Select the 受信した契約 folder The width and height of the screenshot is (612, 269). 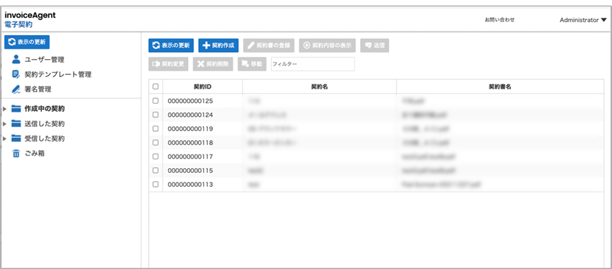click(x=45, y=139)
